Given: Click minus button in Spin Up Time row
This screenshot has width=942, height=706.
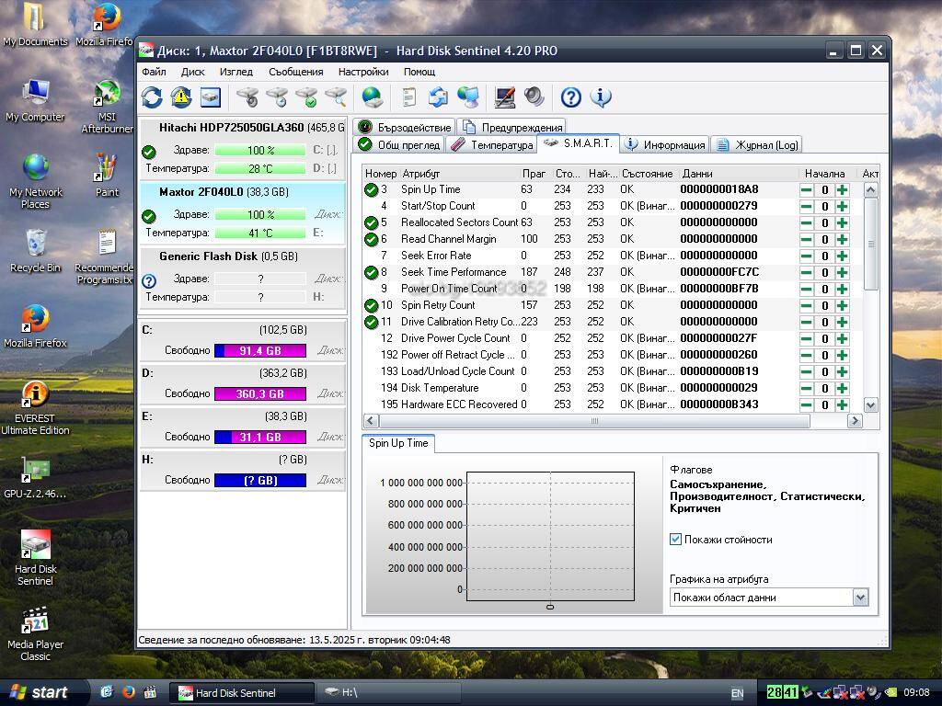Looking at the screenshot, I should 806,189.
